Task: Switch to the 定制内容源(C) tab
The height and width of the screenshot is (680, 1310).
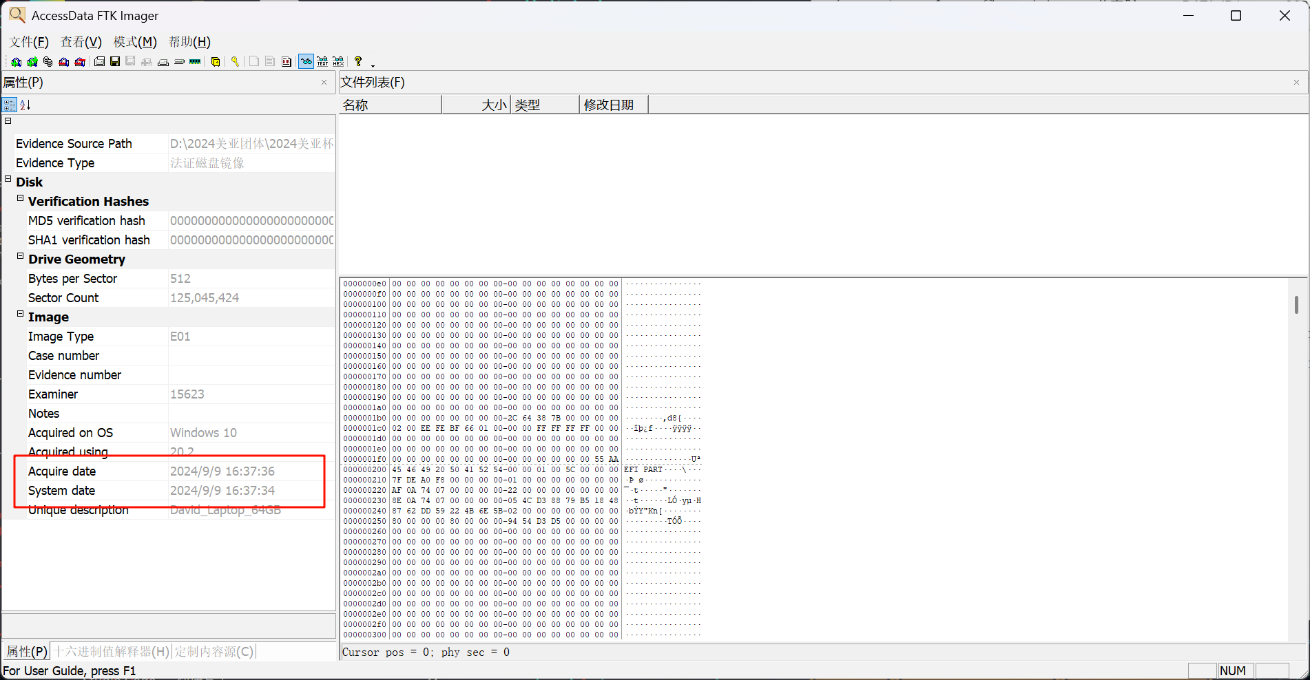Action: tap(214, 651)
